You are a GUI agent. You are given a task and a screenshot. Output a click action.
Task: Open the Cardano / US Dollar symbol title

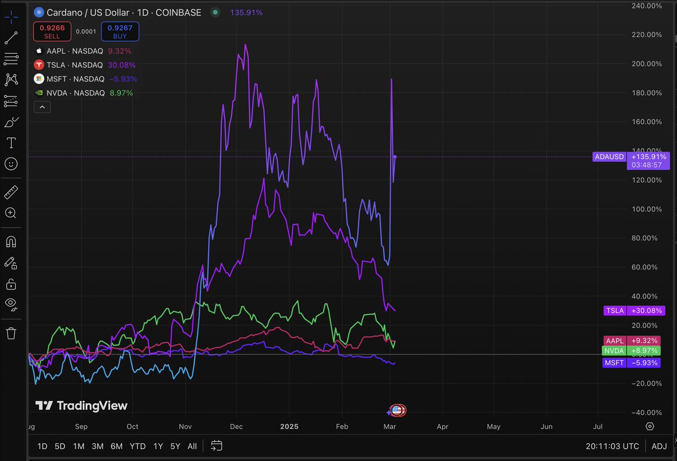pos(123,12)
